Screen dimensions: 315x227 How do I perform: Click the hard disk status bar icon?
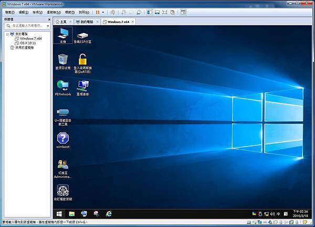[249, 222]
